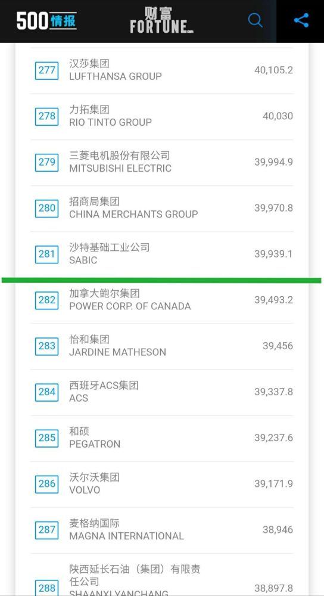Image resolution: width=324 pixels, height=596 pixels.
Task: Open China Merchants Group listing
Action: tap(162, 209)
